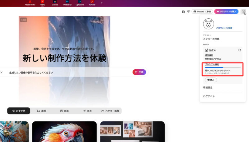Select the ベクター画像 tab

(x=110, y=111)
